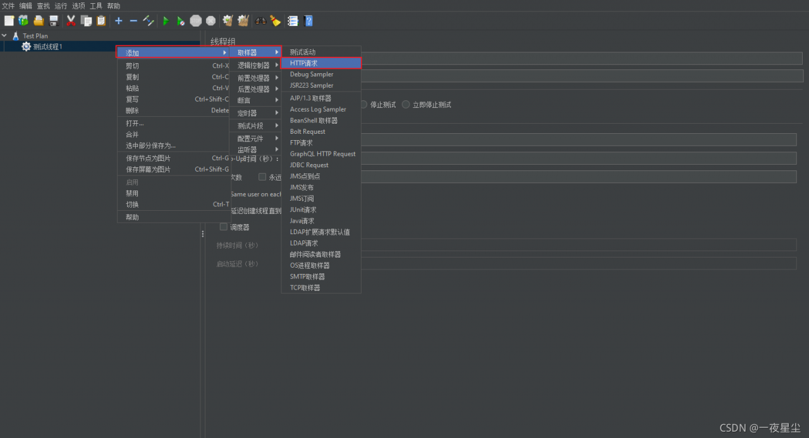Viewport: 809px width, 438px height.
Task: Expand the 取样器 submenu
Action: click(255, 52)
